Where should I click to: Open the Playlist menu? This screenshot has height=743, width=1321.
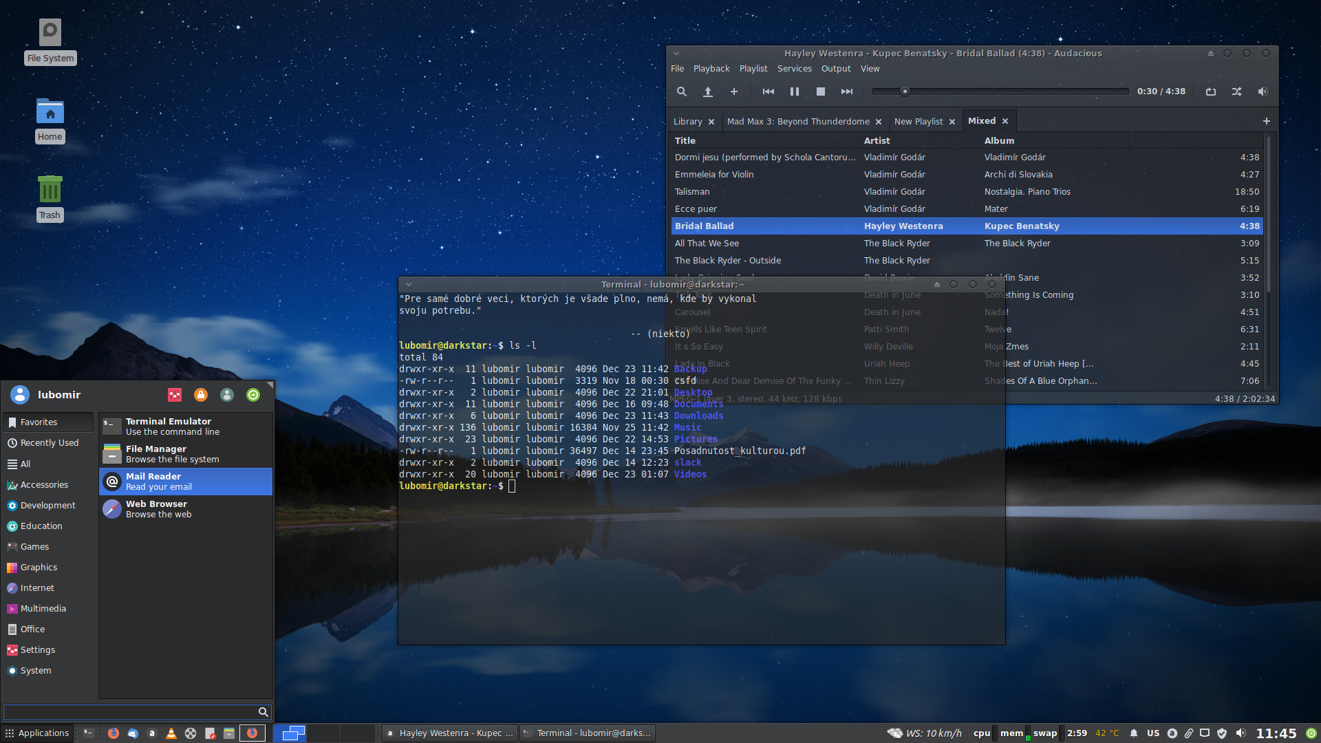coord(753,69)
